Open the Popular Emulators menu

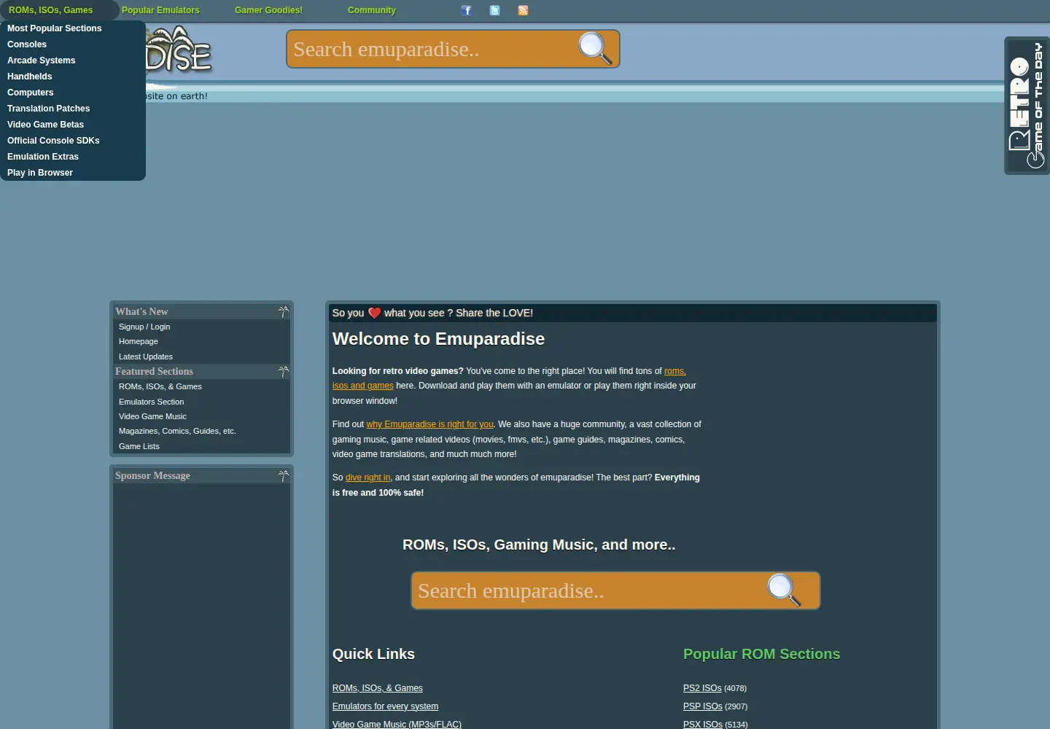pyautogui.click(x=160, y=10)
